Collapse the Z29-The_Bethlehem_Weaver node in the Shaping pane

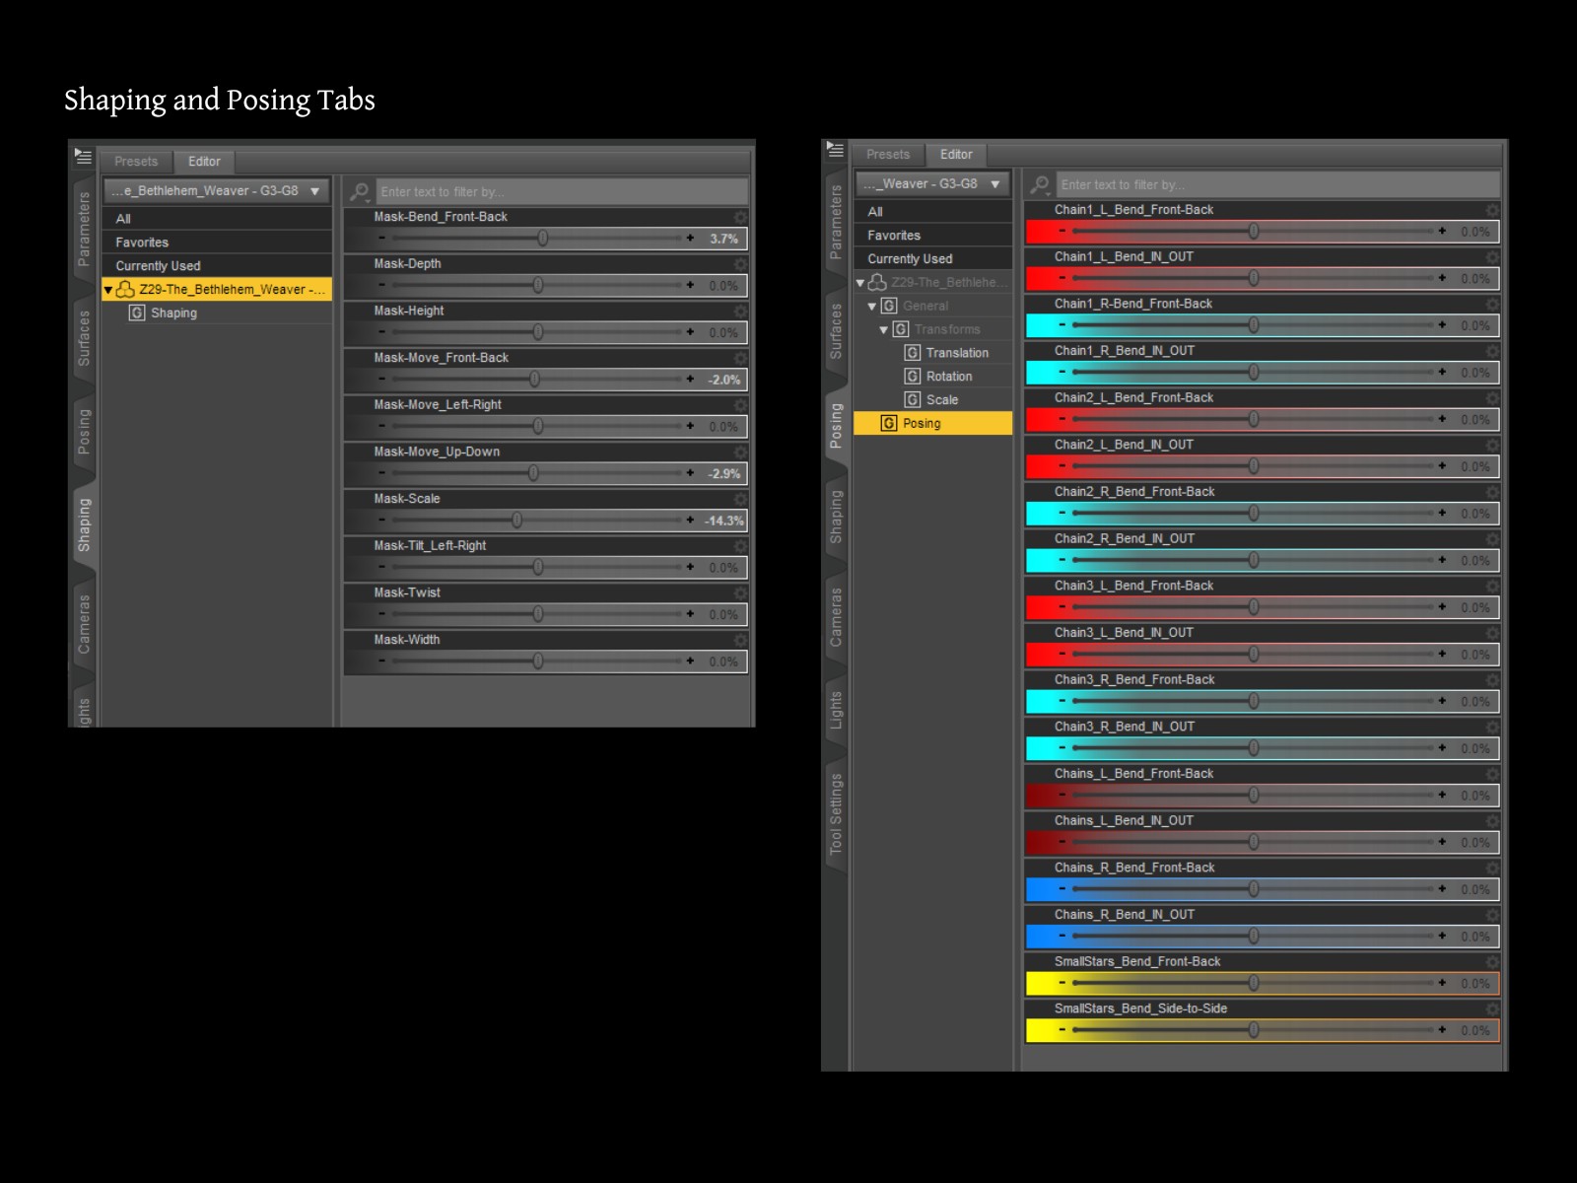click(108, 290)
